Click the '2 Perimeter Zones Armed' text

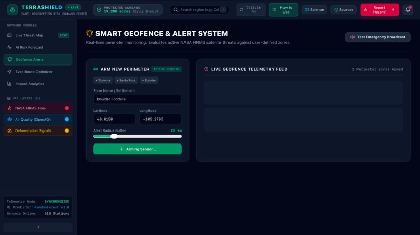click(x=377, y=69)
